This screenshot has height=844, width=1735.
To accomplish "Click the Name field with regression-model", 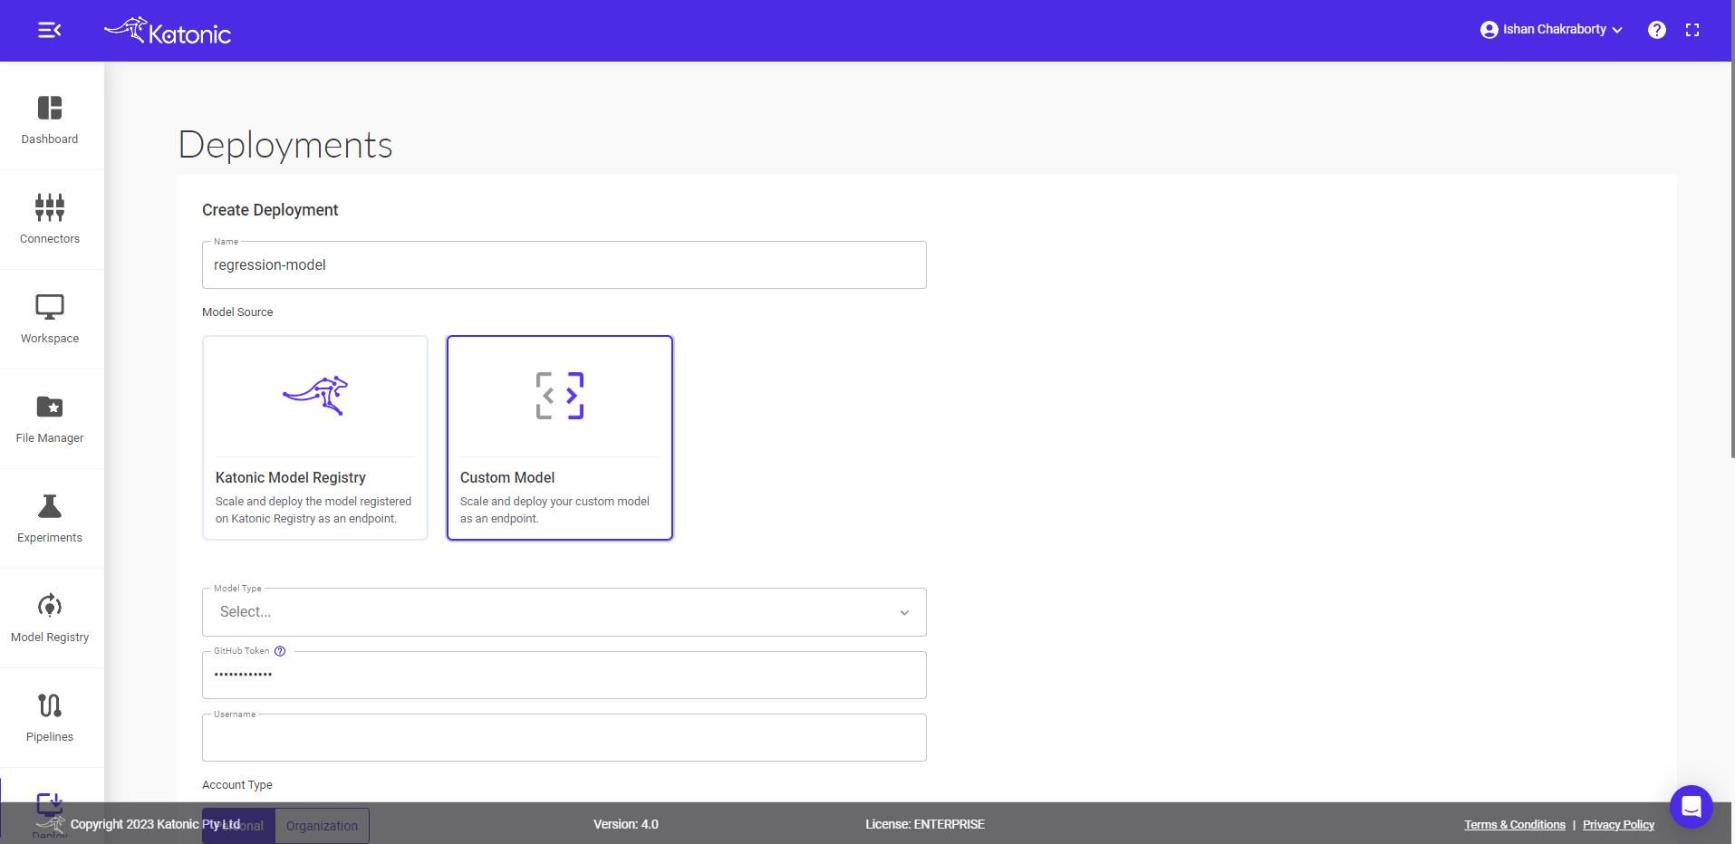I will pyautogui.click(x=564, y=265).
